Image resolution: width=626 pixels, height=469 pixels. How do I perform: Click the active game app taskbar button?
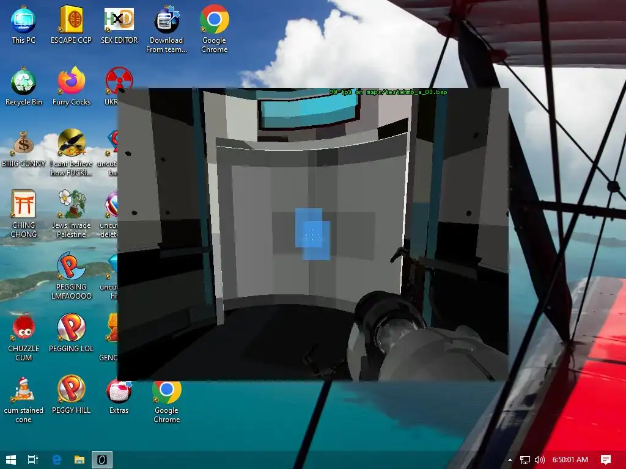[102, 460]
